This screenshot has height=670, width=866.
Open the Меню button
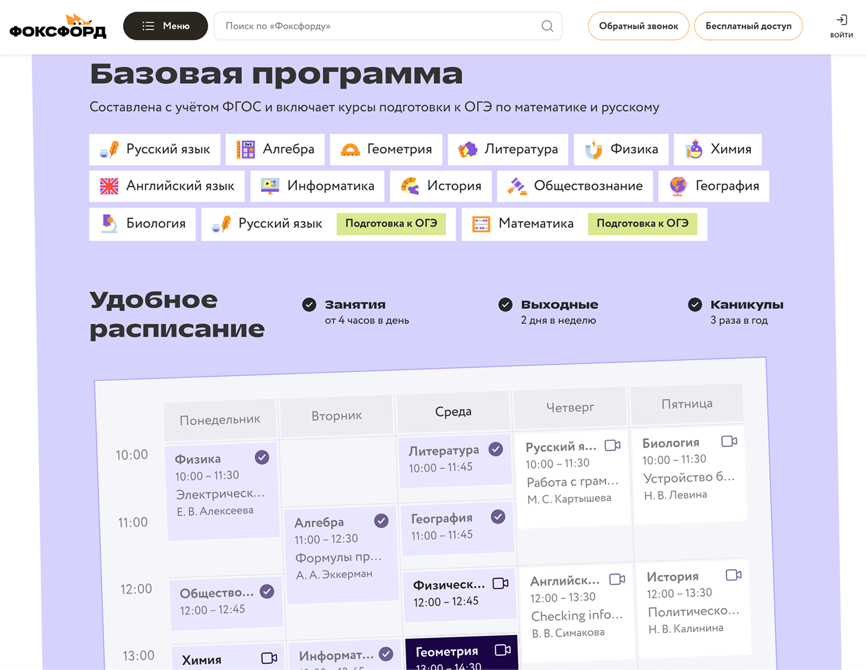165,26
